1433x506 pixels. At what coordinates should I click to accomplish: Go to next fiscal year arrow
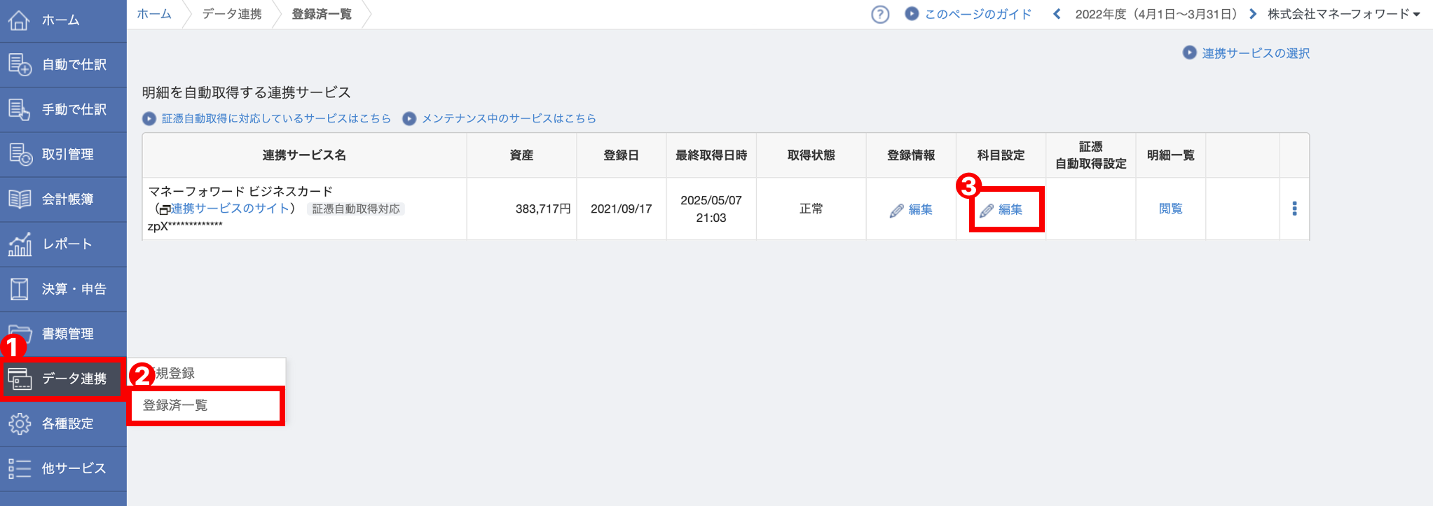(1253, 14)
